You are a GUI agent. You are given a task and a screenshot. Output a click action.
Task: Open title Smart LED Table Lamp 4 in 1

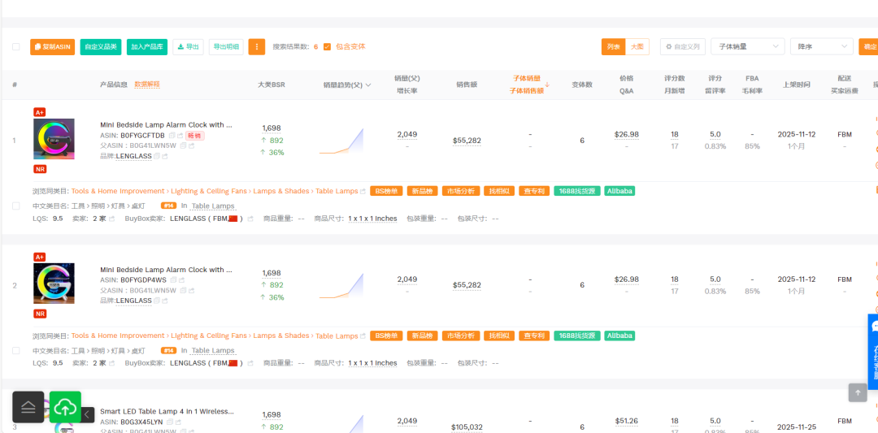[x=167, y=412]
